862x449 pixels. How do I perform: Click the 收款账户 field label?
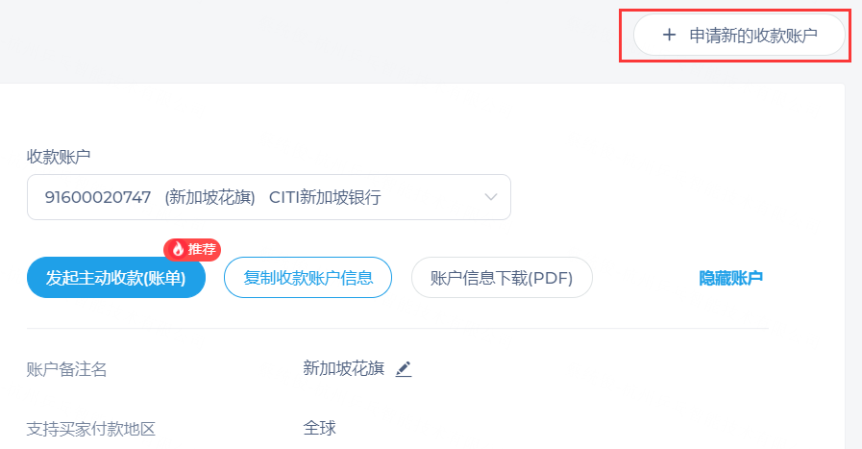59,157
